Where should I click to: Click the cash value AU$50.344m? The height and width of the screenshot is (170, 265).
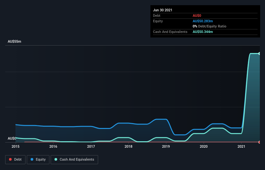click(203, 32)
